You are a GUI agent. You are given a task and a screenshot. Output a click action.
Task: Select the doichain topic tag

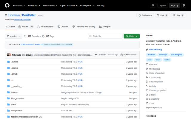coord(151,55)
